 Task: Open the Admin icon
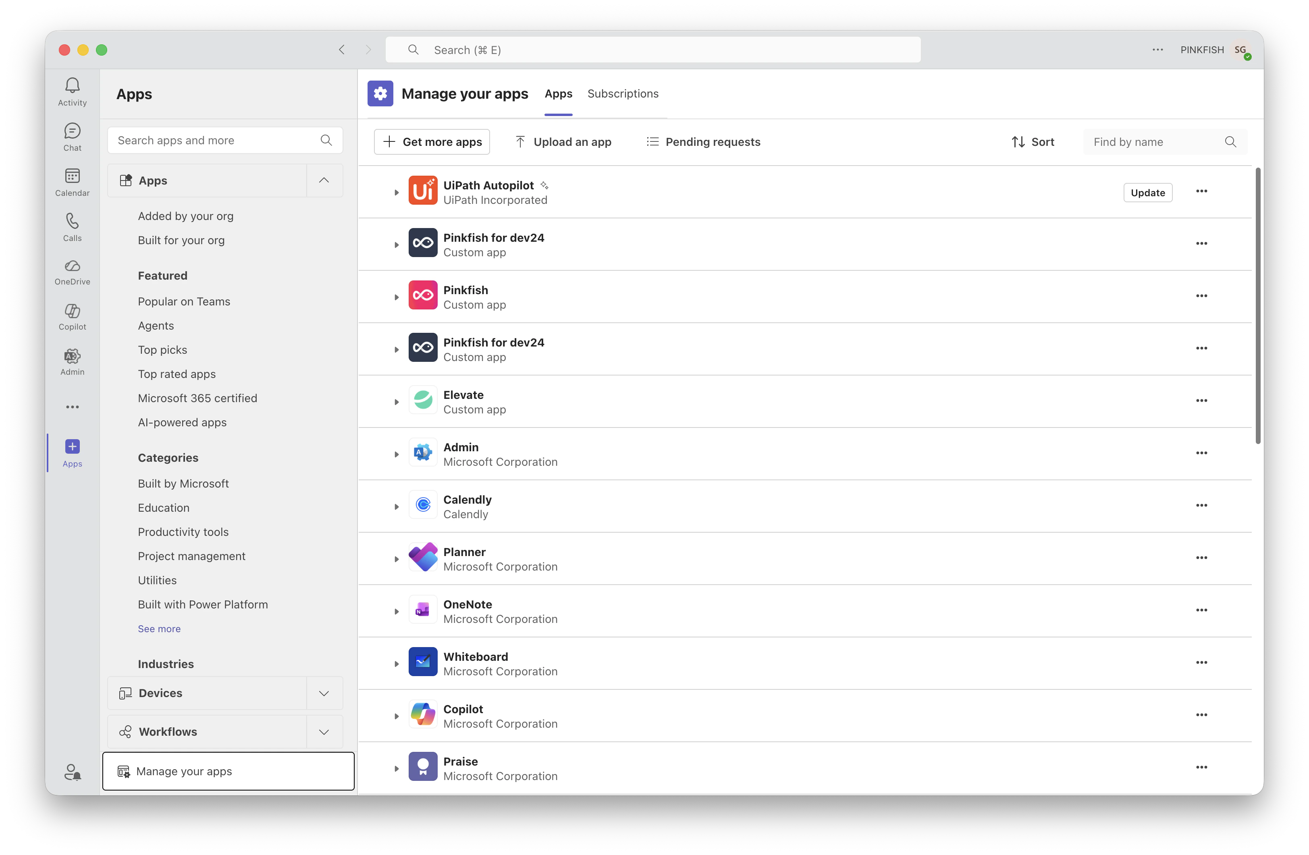pyautogui.click(x=72, y=361)
